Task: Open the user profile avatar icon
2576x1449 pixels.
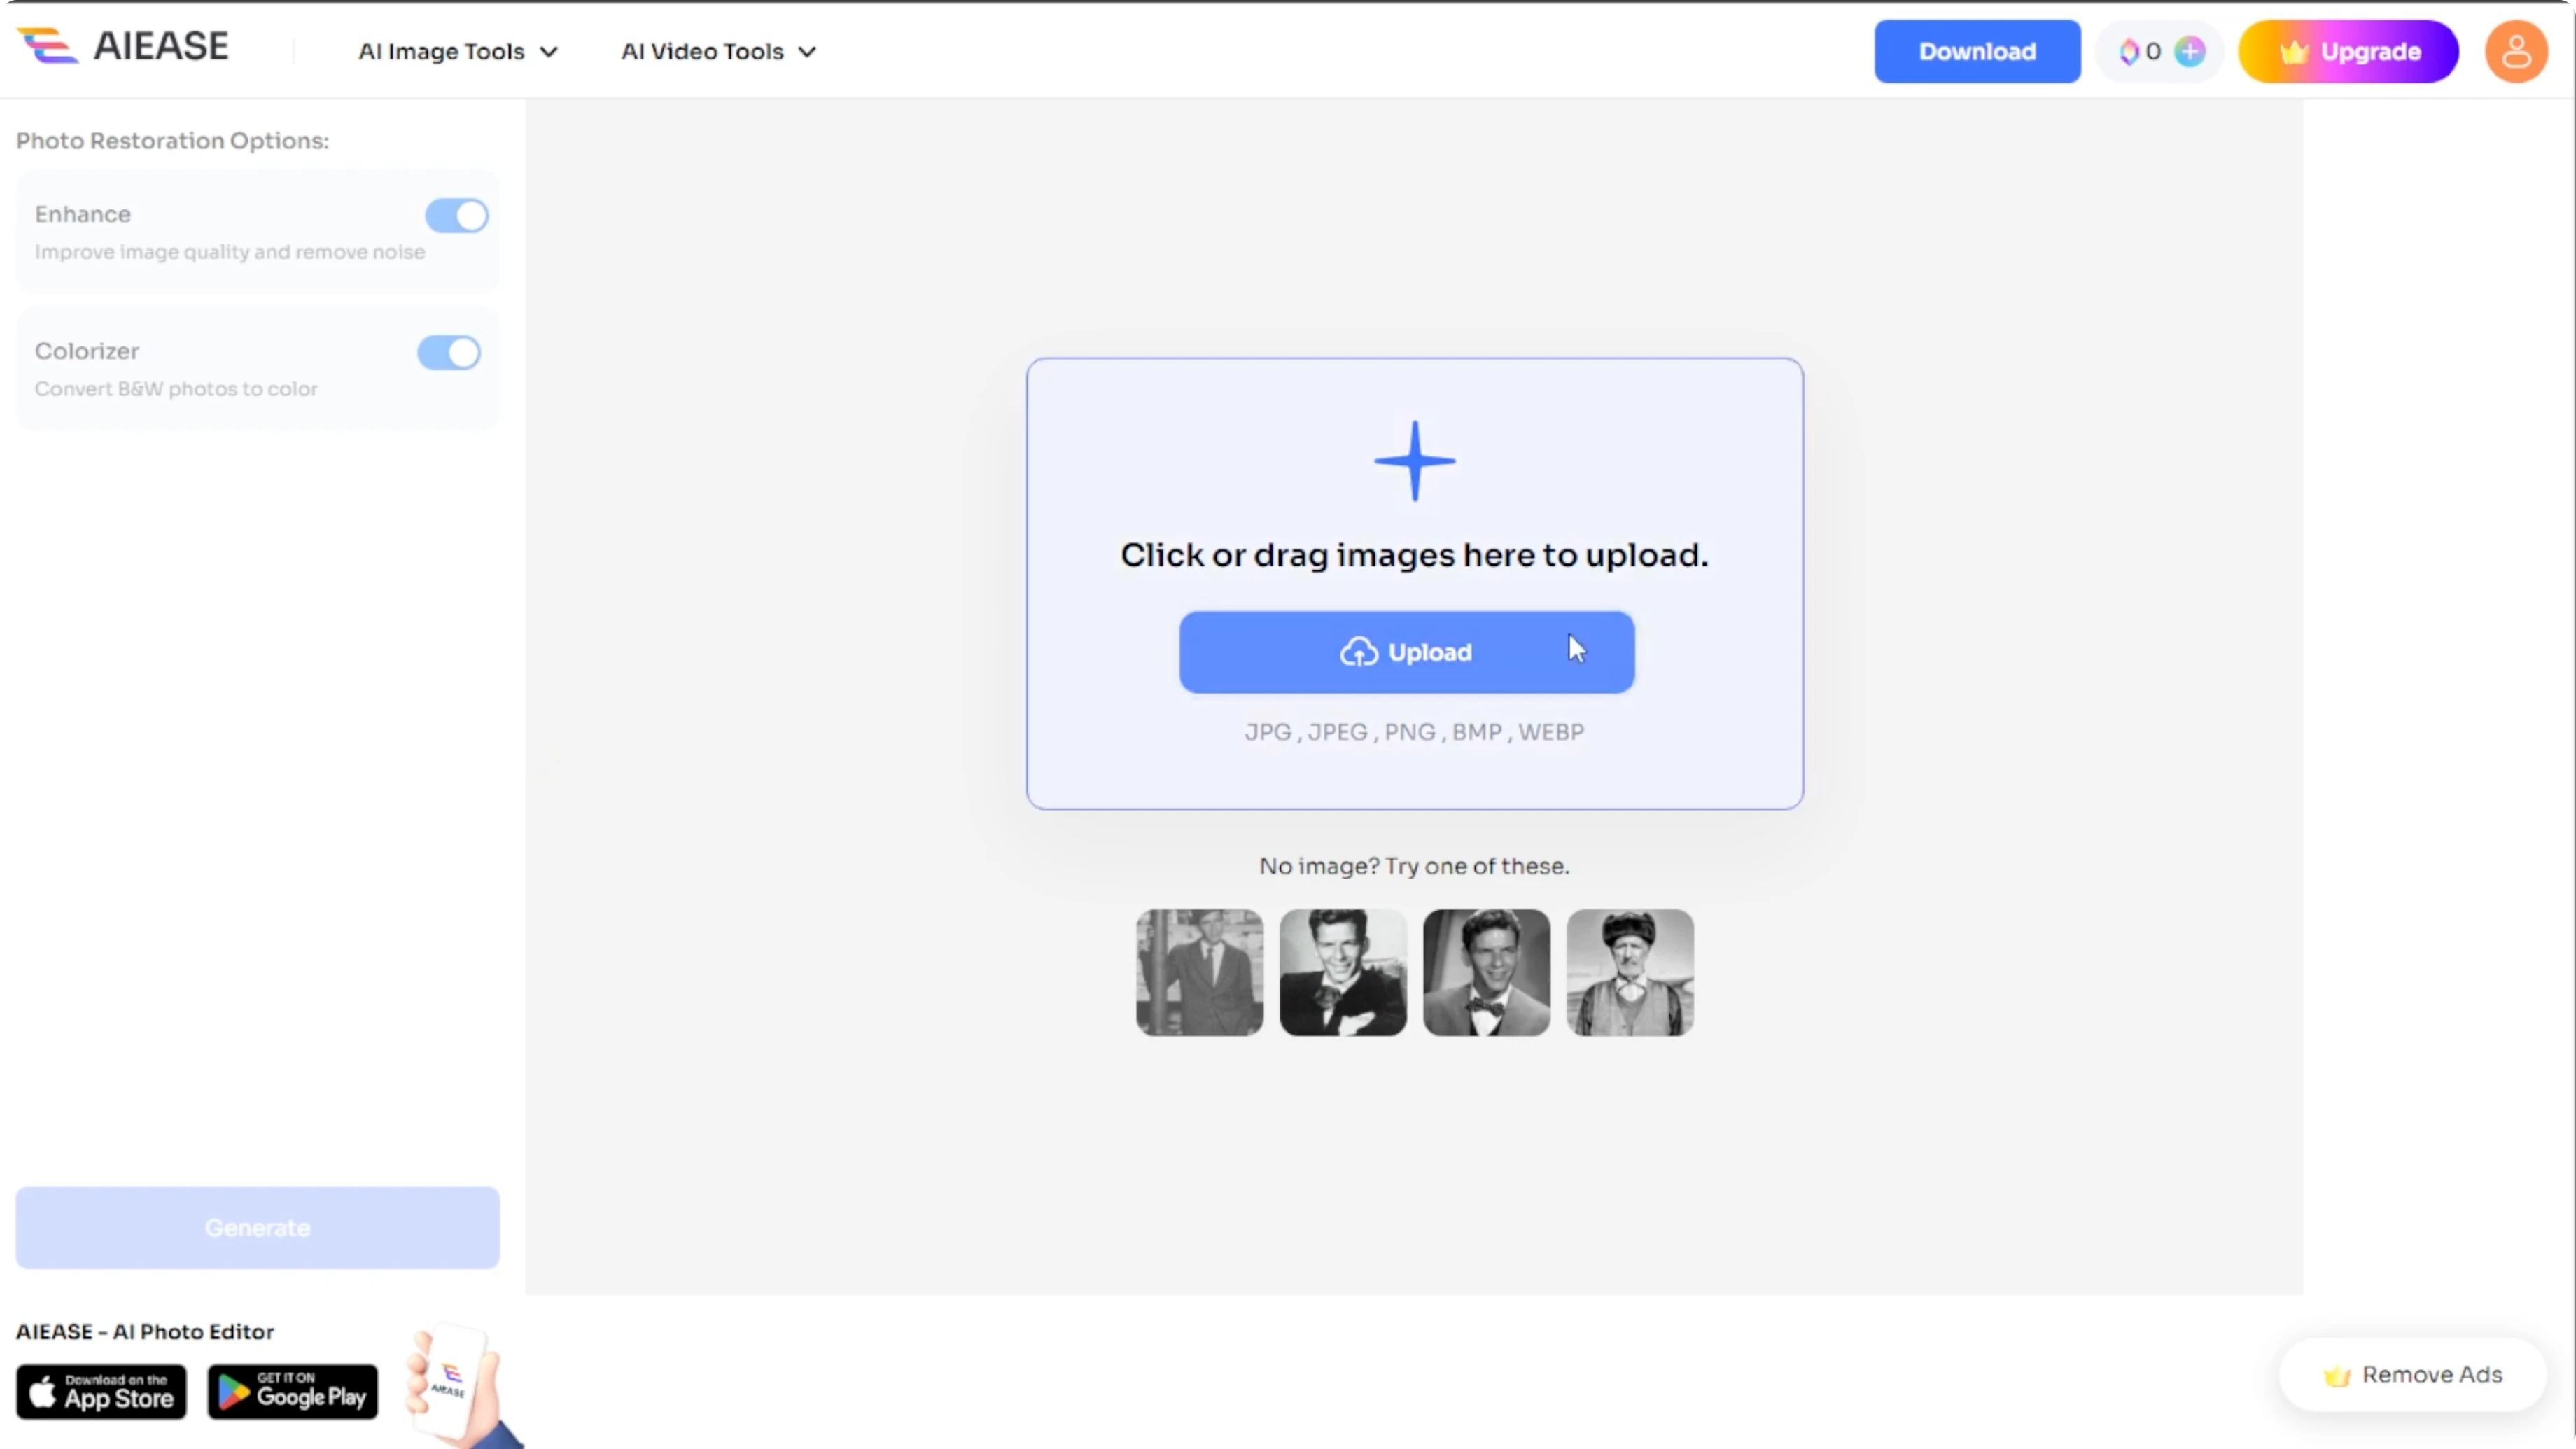Action: pos(2516,51)
